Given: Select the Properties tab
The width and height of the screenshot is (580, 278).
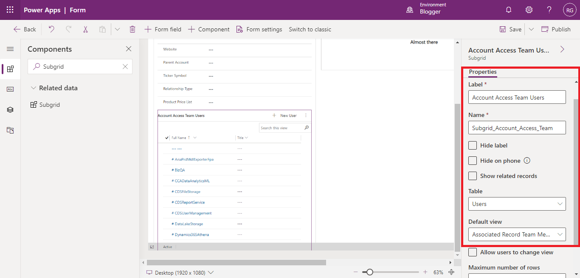Looking at the screenshot, I should 483,72.
